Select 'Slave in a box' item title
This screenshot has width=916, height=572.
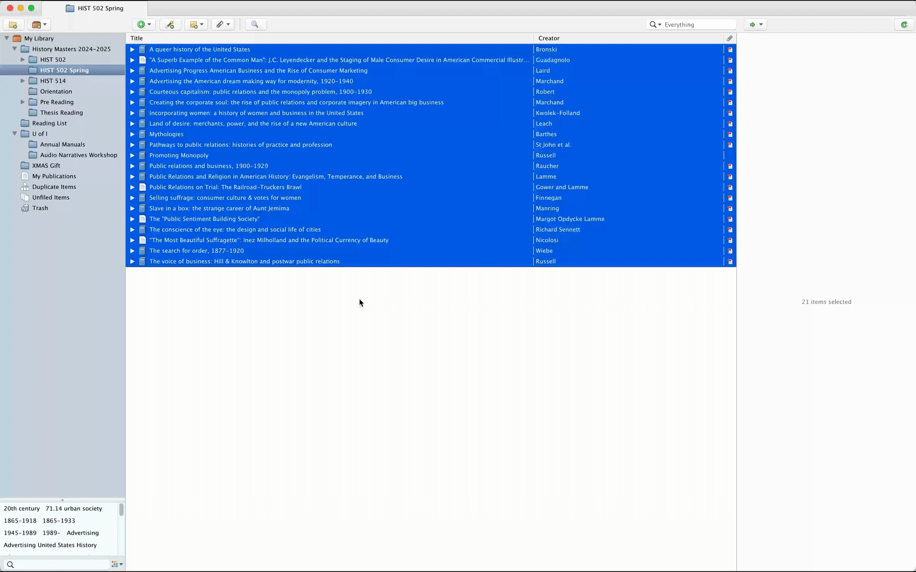219,208
